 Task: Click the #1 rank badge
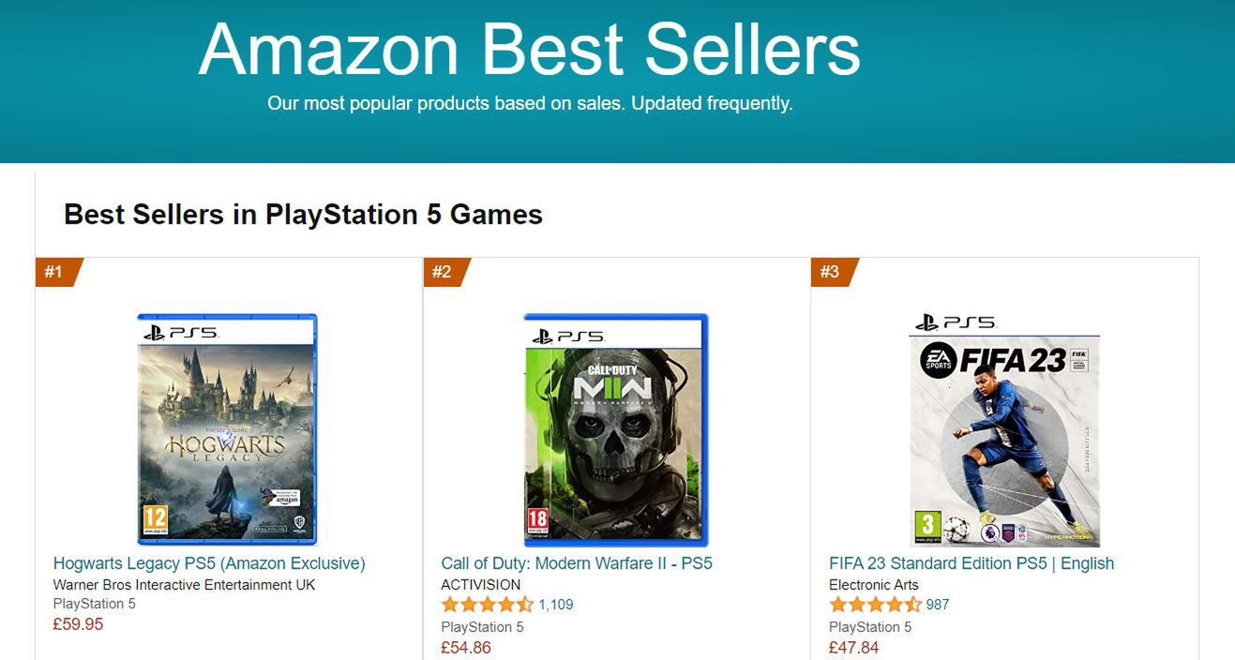(59, 272)
